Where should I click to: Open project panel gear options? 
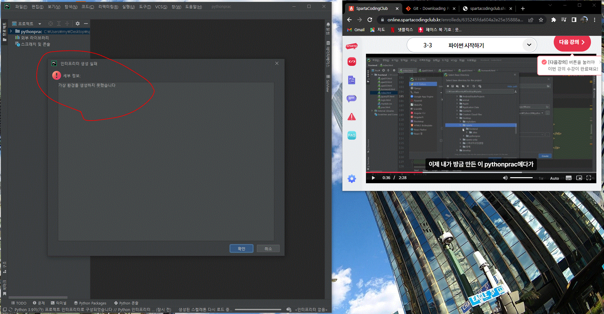(78, 24)
